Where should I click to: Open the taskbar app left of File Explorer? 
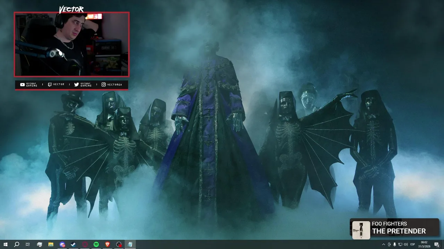(39, 245)
